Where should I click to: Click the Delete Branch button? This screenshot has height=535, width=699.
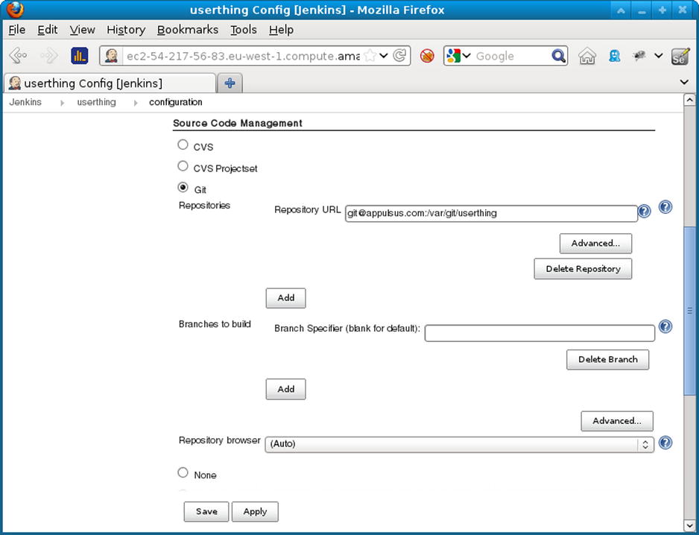click(x=607, y=359)
